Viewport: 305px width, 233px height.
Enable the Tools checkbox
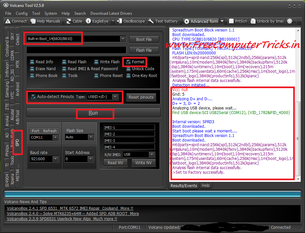pyautogui.click(x=64, y=75)
